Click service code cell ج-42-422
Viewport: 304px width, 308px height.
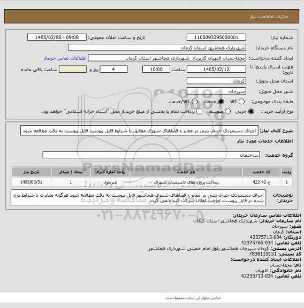point(262,182)
